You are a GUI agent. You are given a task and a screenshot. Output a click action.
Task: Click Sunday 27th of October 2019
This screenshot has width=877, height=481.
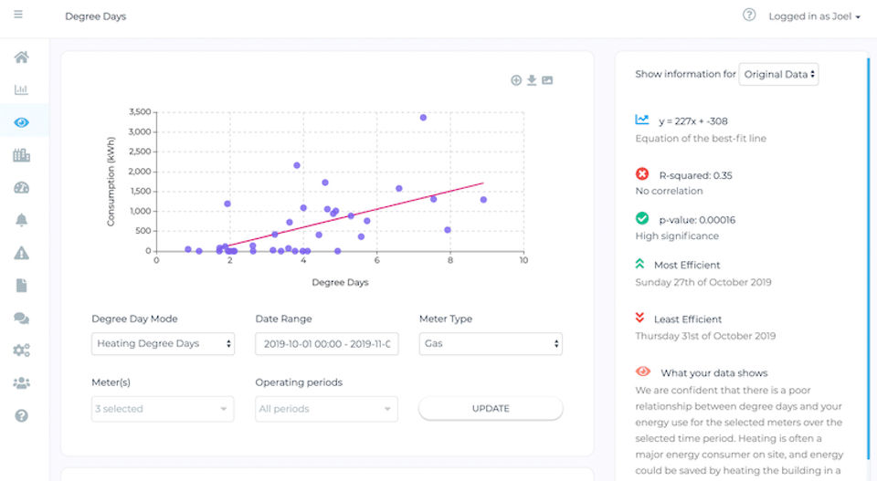coord(703,282)
